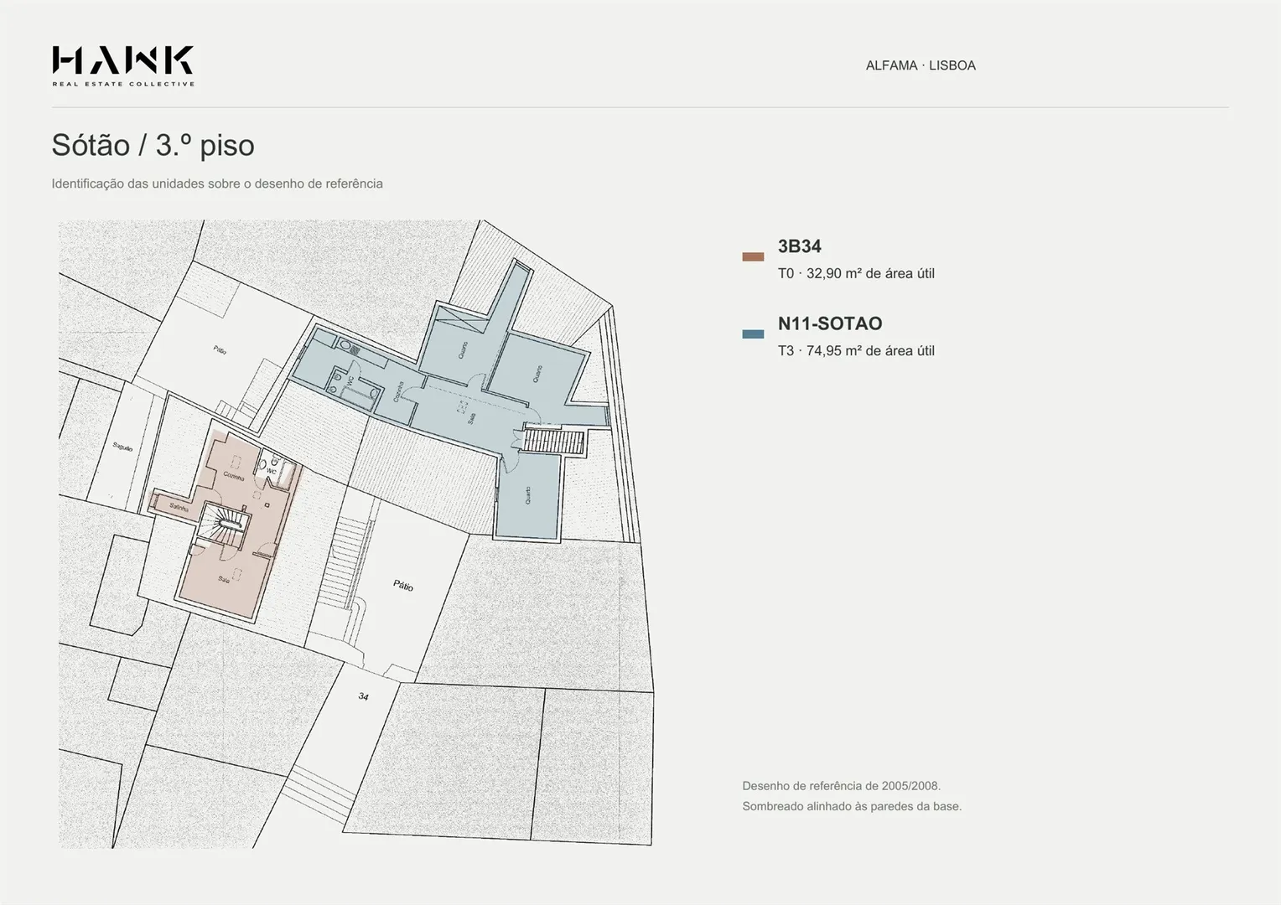Click the note 'Desenho de referência de 2005/2008.'

[842, 786]
